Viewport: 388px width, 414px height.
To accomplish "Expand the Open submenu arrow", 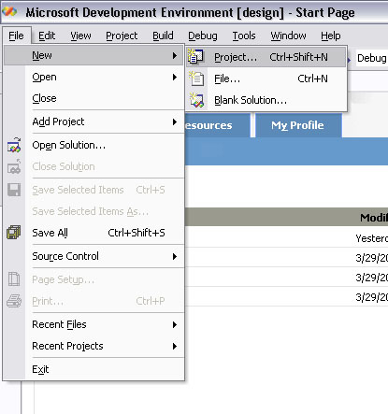I will click(x=175, y=77).
